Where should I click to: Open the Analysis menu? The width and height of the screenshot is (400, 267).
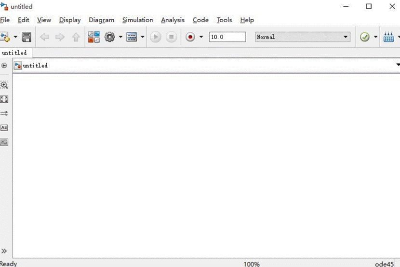tap(173, 20)
